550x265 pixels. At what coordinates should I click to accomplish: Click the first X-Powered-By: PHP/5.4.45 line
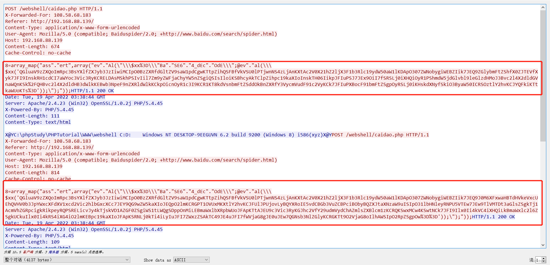pos(39,109)
